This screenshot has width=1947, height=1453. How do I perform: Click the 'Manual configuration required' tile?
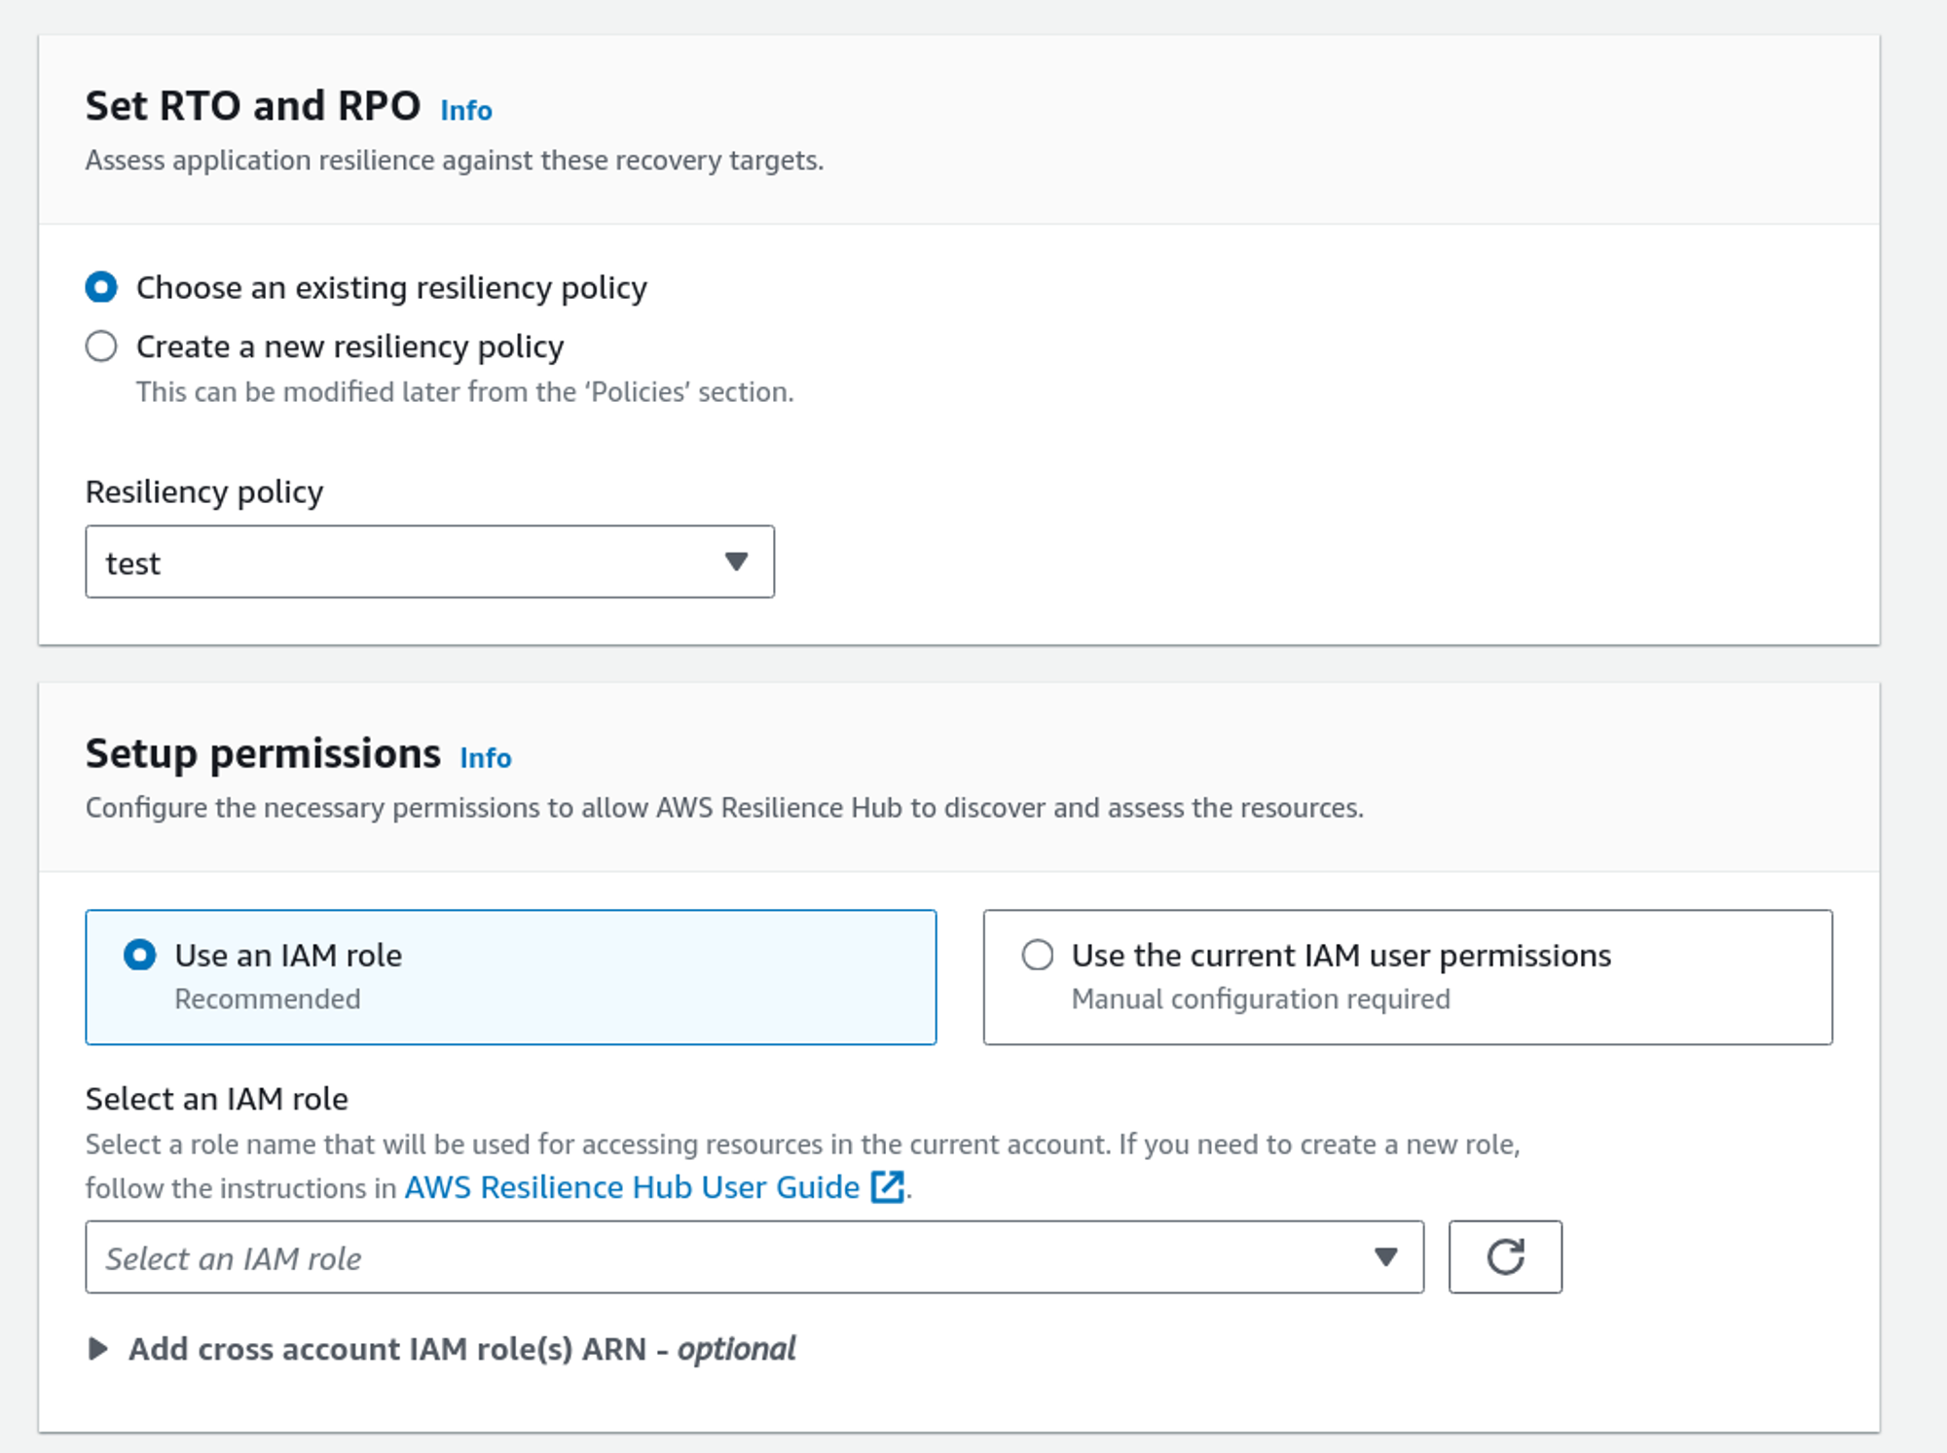(1260, 999)
